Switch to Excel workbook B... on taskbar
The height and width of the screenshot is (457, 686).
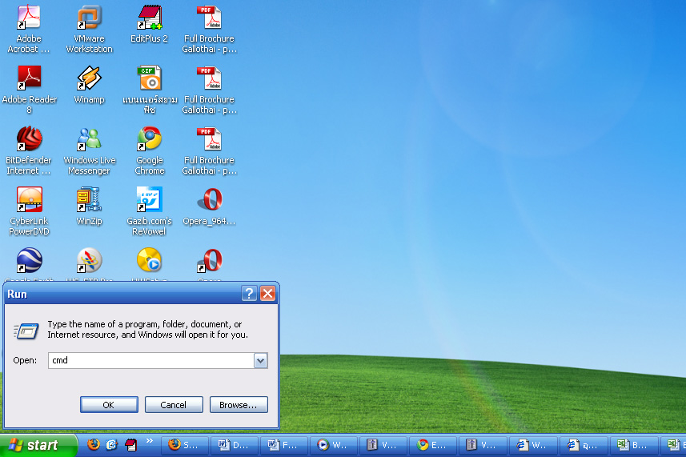coord(634,445)
